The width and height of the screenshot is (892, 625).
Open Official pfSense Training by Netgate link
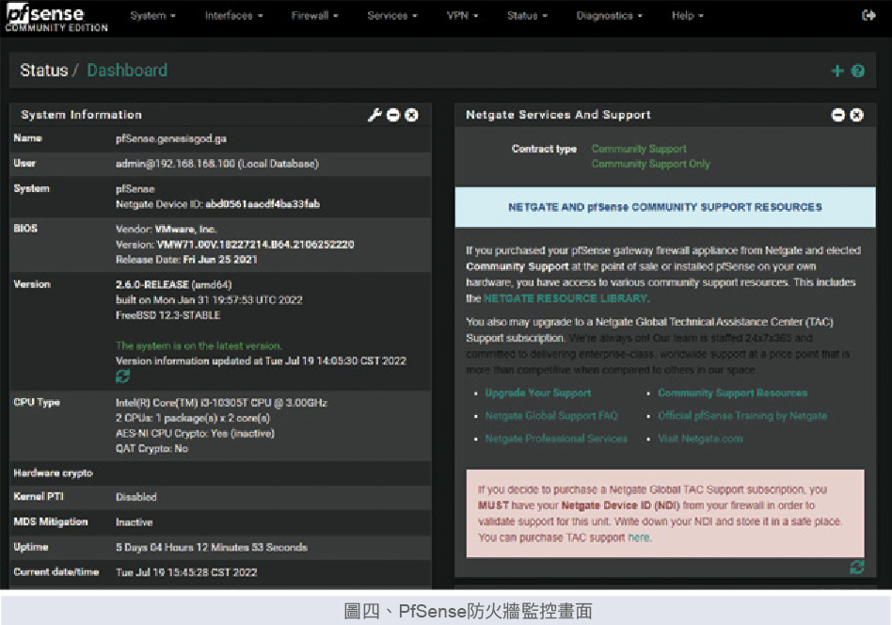tap(742, 415)
